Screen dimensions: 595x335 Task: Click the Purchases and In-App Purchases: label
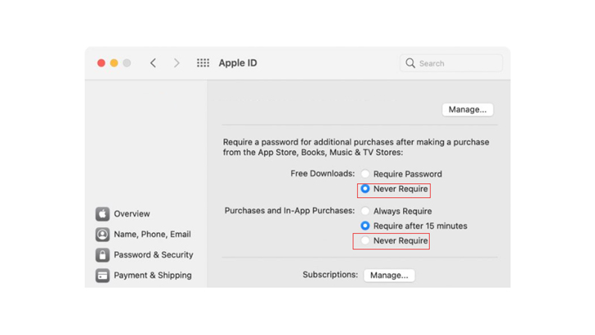[x=289, y=211]
